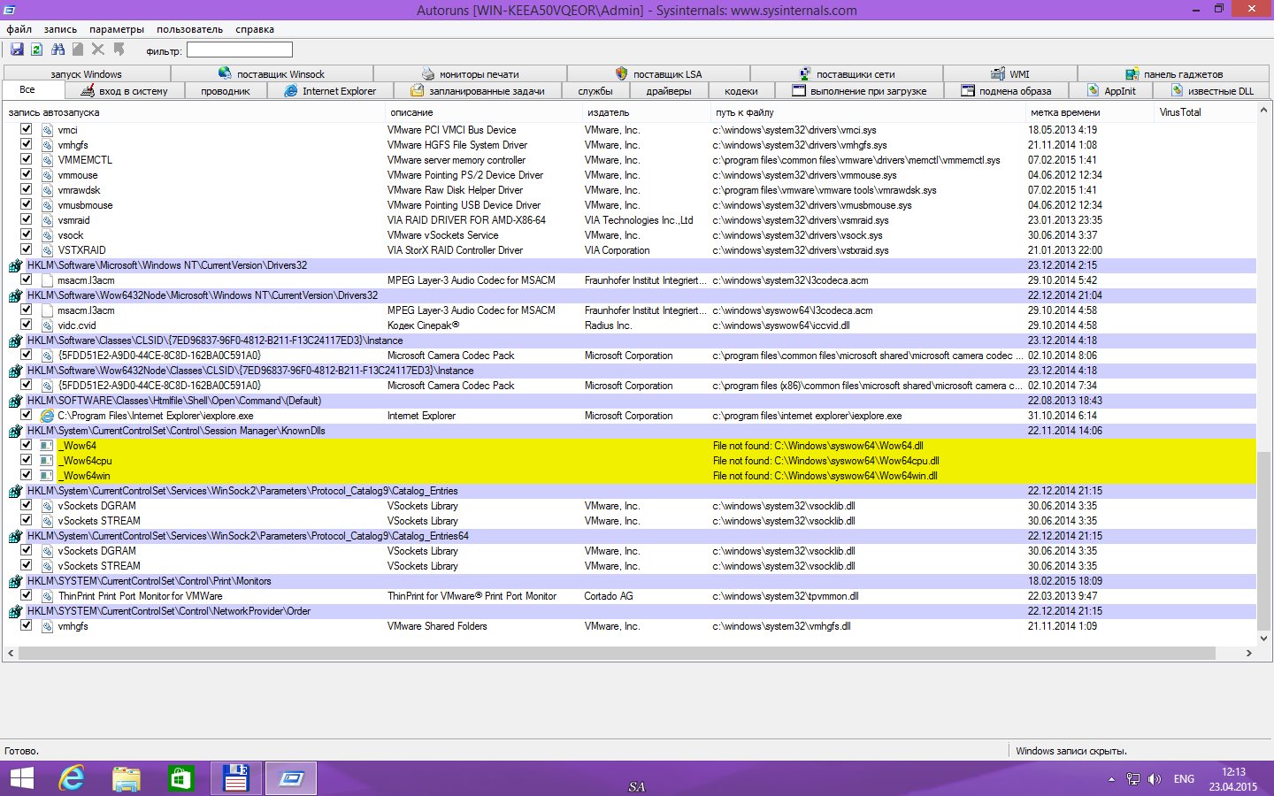Click the vertical scrollbar thumb
The image size is (1274, 796).
pyautogui.click(x=1263, y=540)
